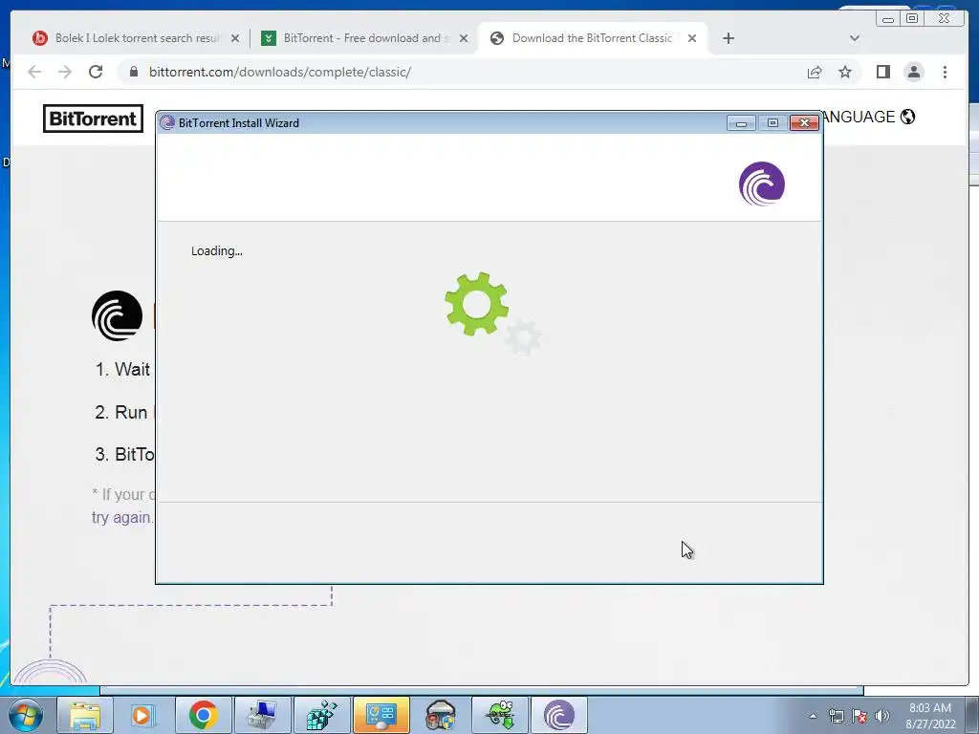Click the Loading... text in the wizard
979x734 pixels.
point(217,251)
